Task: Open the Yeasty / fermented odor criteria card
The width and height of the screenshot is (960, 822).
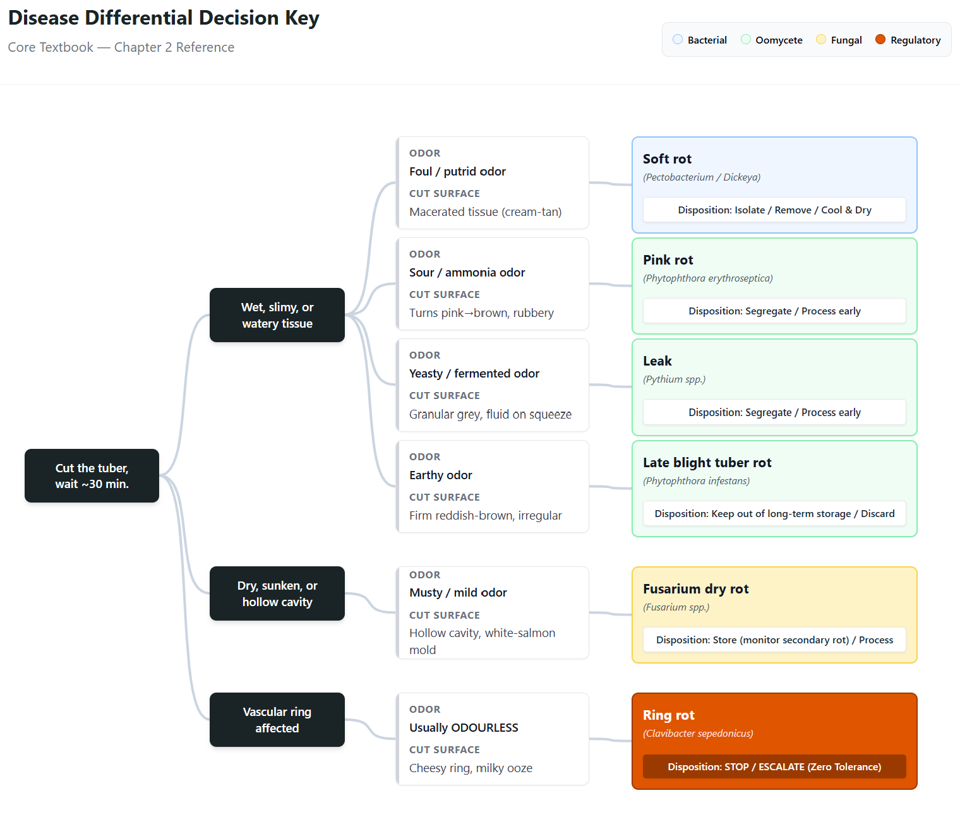Action: pos(493,385)
